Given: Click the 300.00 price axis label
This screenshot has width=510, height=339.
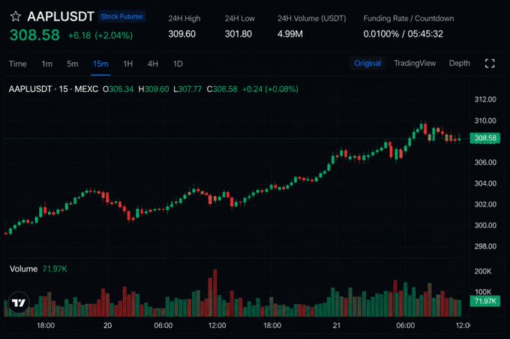Looking at the screenshot, I should [485, 225].
